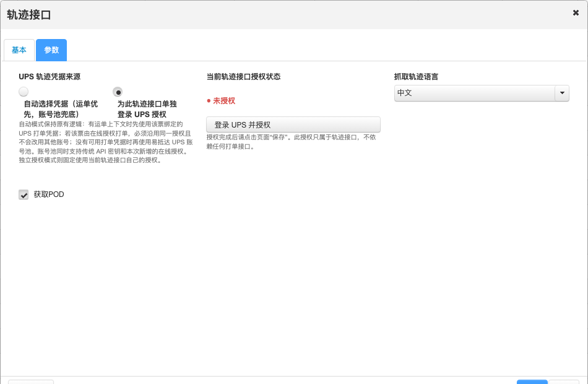Click the white button beside the blue footer button

(564, 382)
